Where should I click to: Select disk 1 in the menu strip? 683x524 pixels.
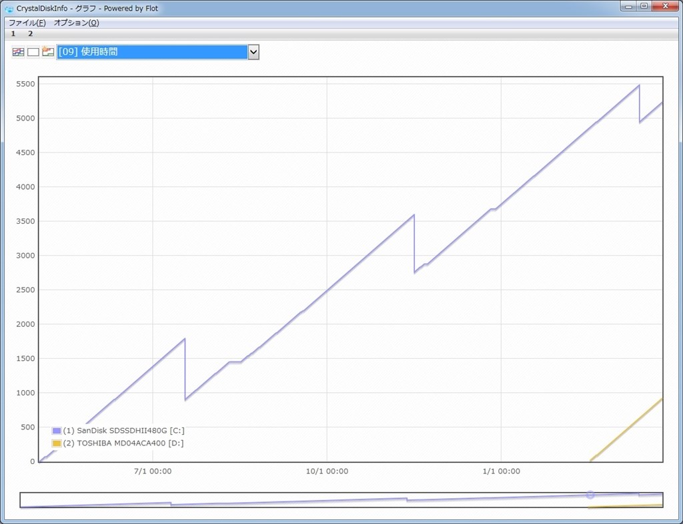pyautogui.click(x=13, y=33)
